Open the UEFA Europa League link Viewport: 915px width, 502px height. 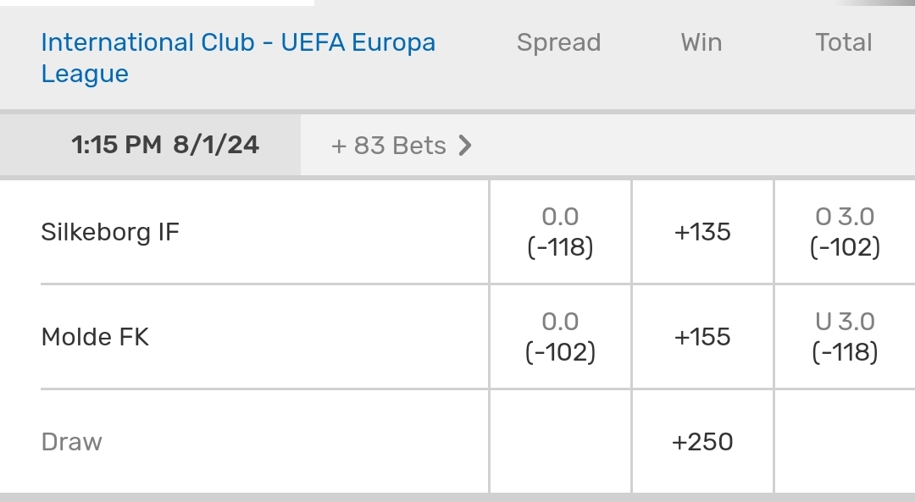(237, 58)
